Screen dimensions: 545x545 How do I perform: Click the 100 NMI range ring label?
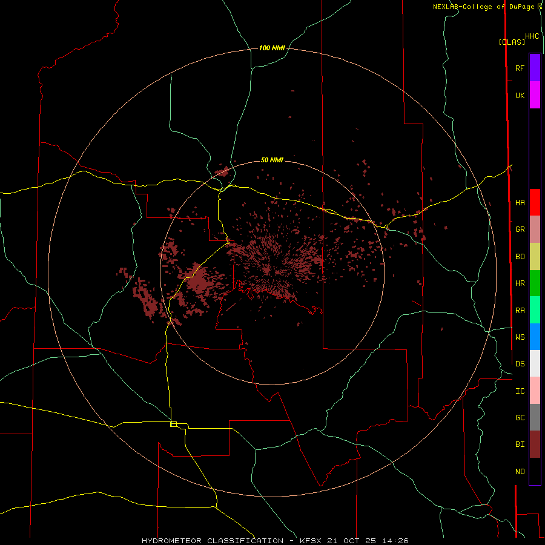[x=272, y=48]
